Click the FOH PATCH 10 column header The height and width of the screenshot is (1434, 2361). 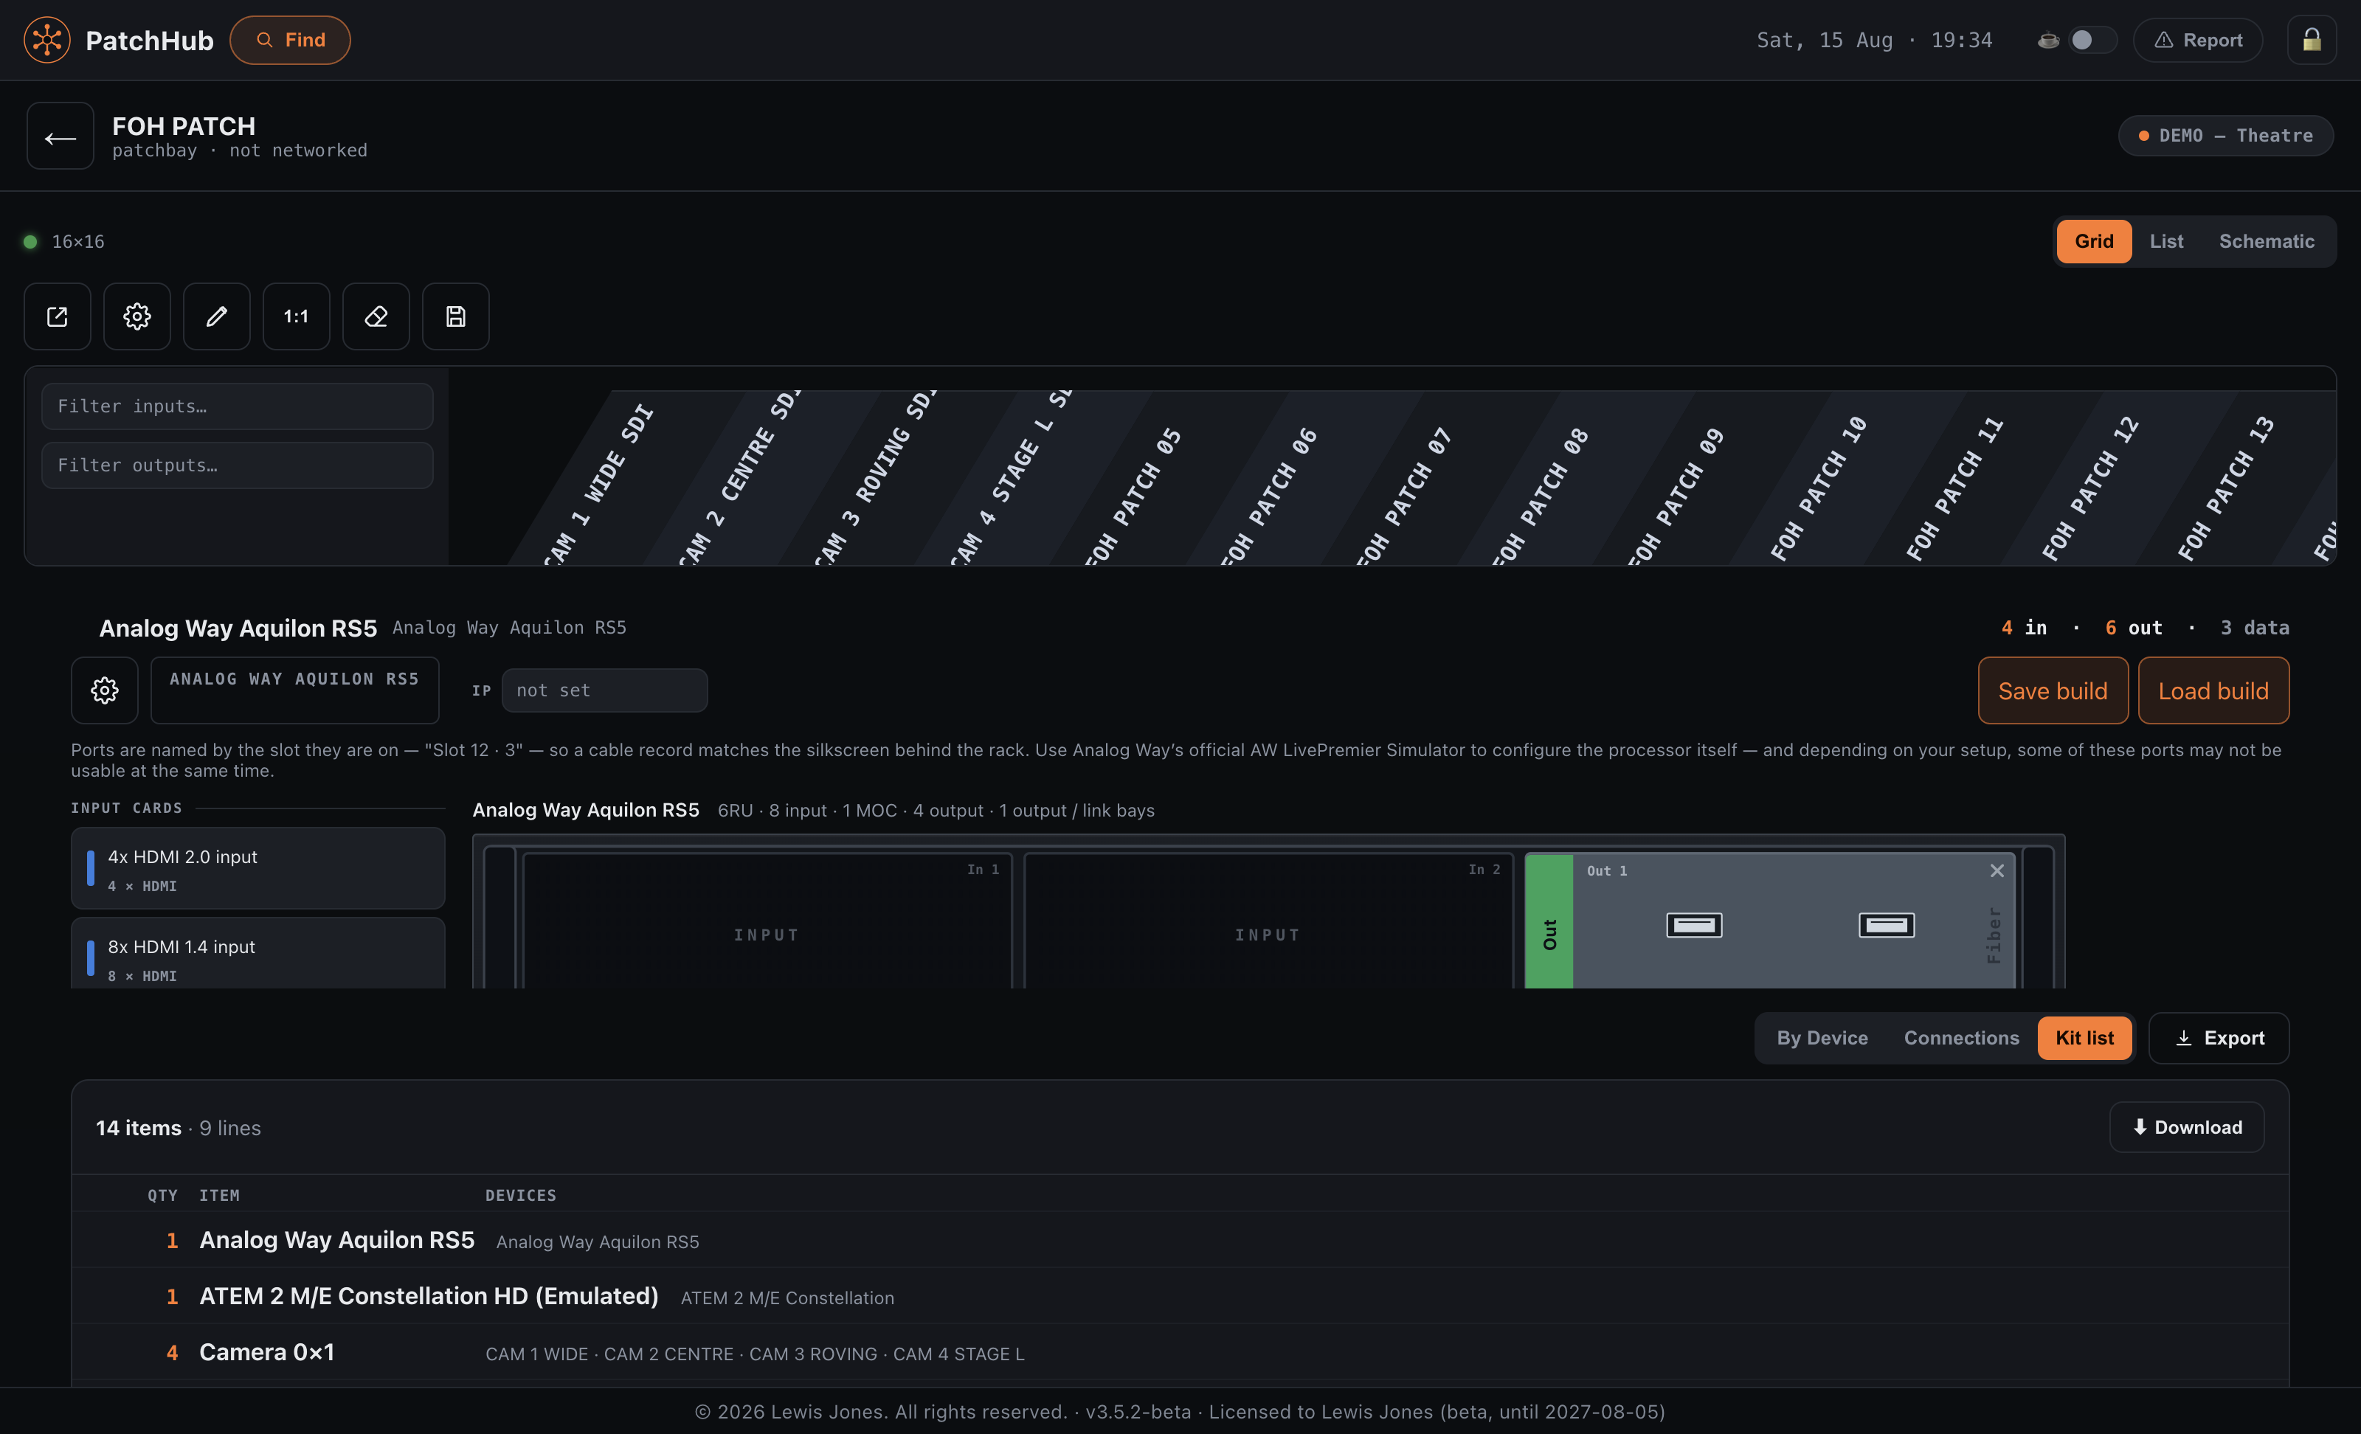pos(1818,488)
